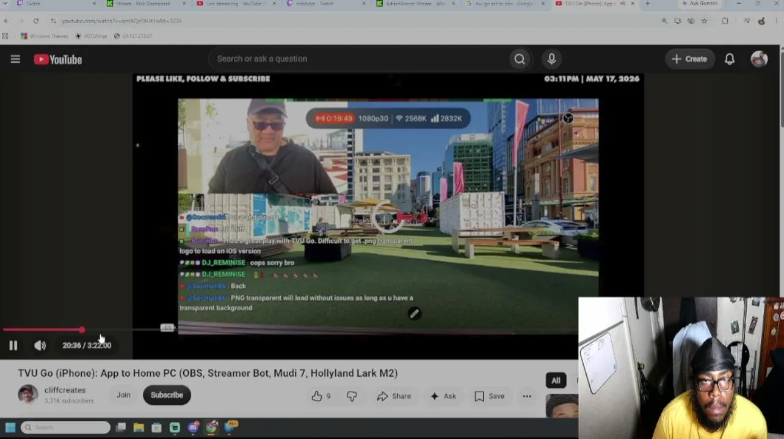Click the browser forward arrow

point(21,21)
